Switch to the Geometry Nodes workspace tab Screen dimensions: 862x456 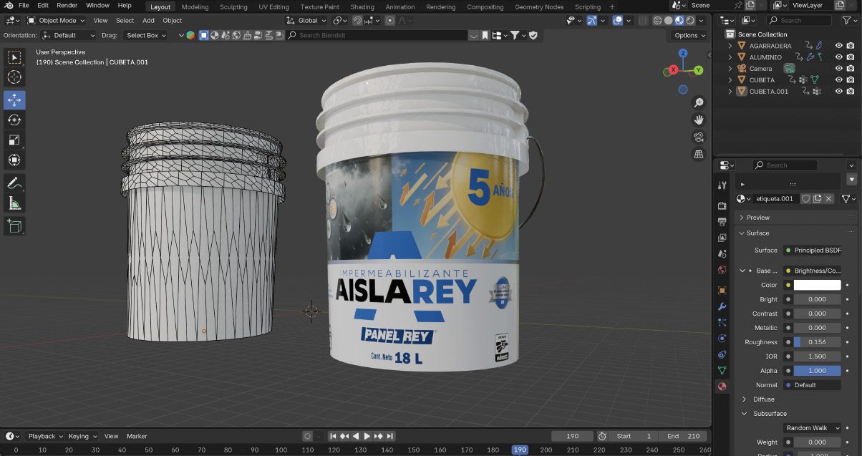tap(539, 6)
